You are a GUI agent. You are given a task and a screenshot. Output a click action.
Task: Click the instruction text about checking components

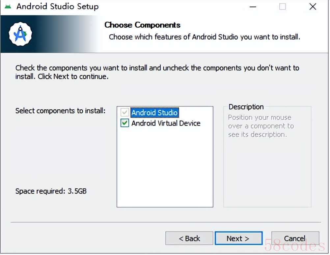tap(157, 72)
